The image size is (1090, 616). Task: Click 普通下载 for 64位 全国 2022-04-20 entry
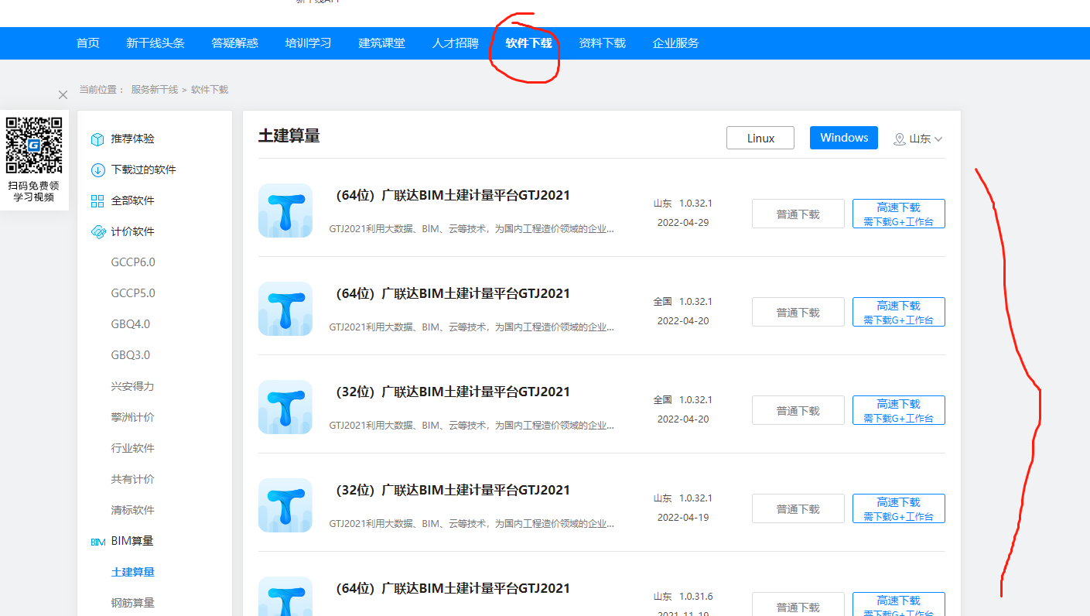point(798,312)
